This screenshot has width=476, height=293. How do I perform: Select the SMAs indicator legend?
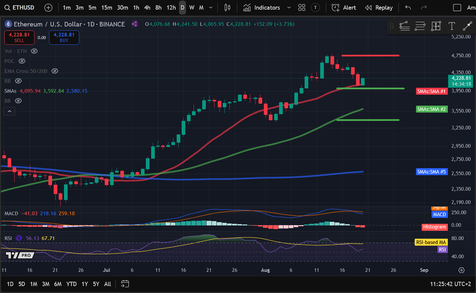[10, 91]
